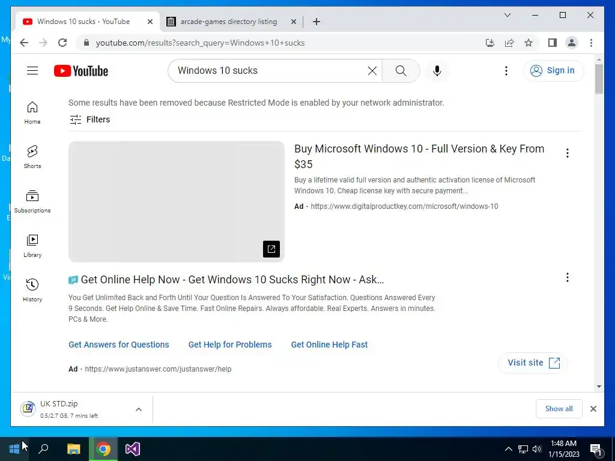Show hidden system tray icons
The height and width of the screenshot is (461, 615).
pos(508,449)
